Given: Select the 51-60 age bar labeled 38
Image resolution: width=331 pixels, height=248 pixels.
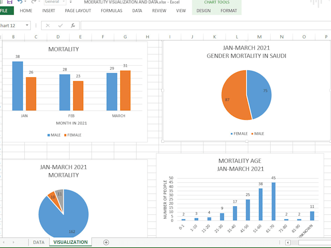Looking at the screenshot, I should tap(261, 204).
